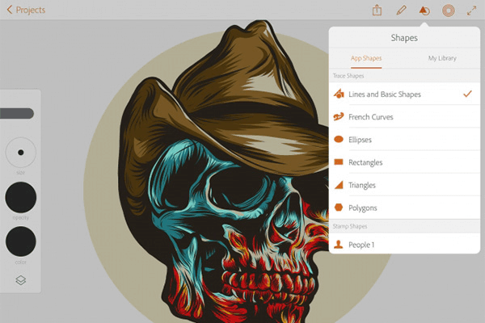Click the Shapes panel title
Image resolution: width=485 pixels, height=323 pixels.
pos(404,38)
